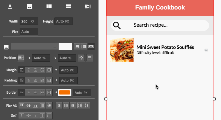The width and height of the screenshot is (221, 120).
Task: Open the columns layout tab
Action: click(x=49, y=6)
